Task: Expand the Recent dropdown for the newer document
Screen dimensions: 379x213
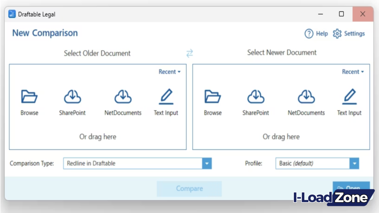Action: click(x=352, y=72)
